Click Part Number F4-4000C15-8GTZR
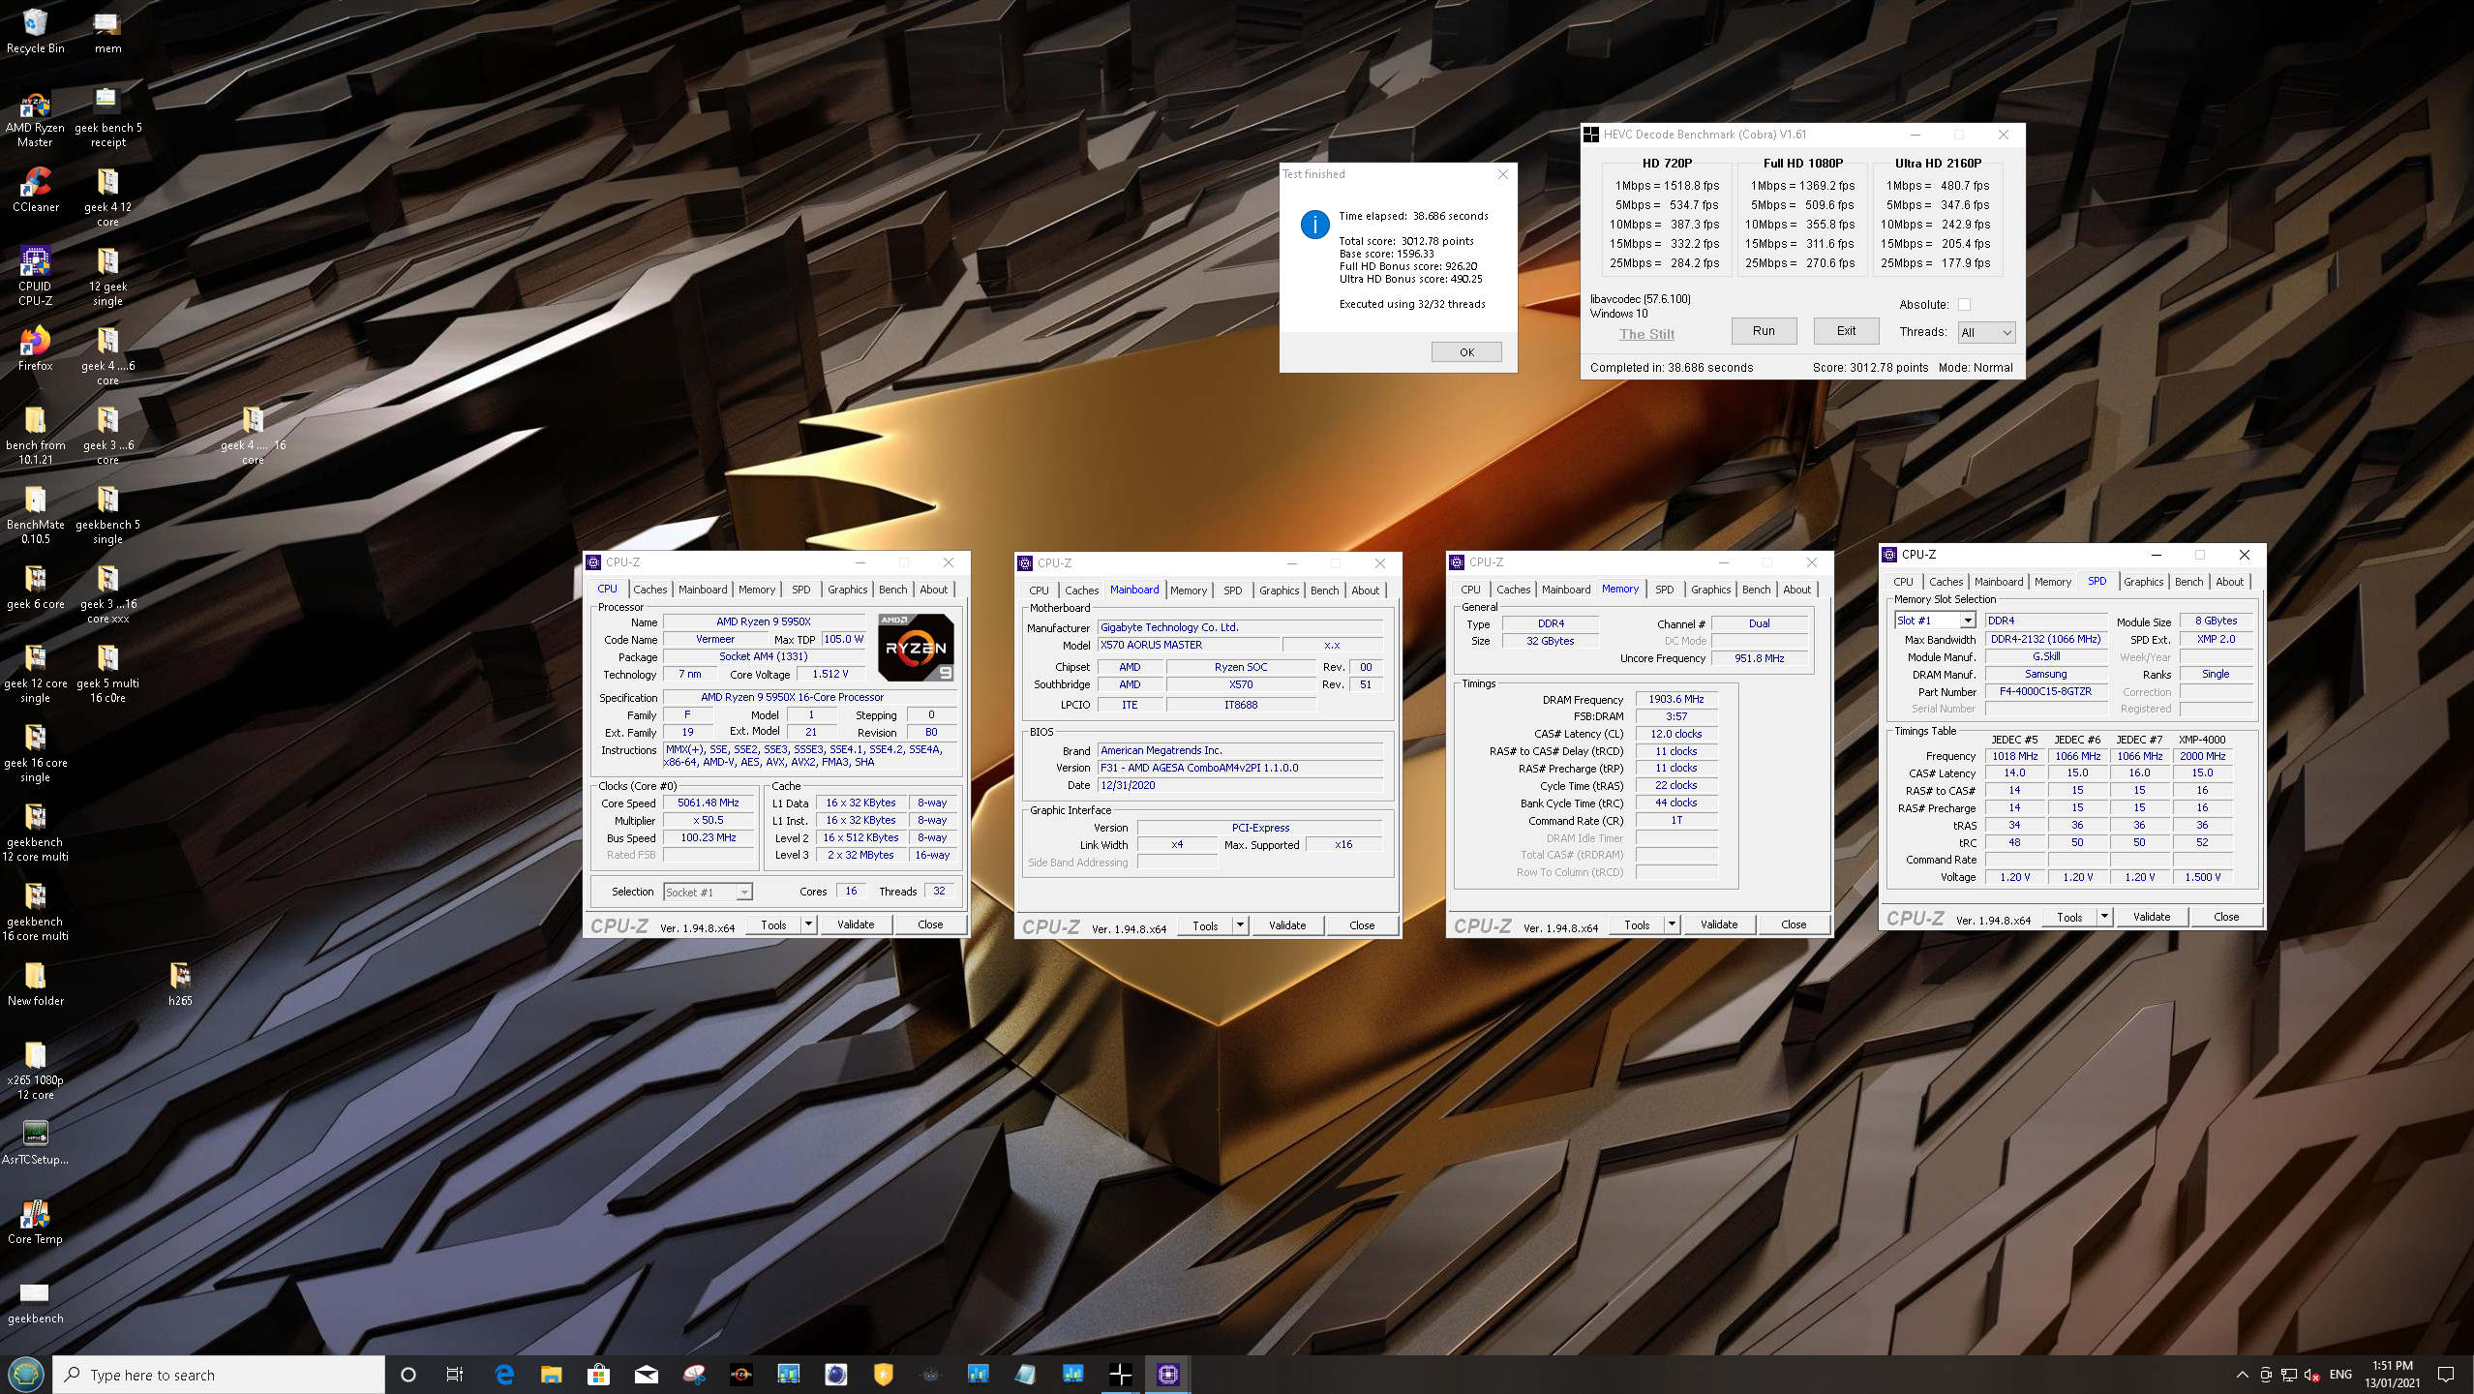Image resolution: width=2474 pixels, height=1394 pixels. (x=2046, y=692)
